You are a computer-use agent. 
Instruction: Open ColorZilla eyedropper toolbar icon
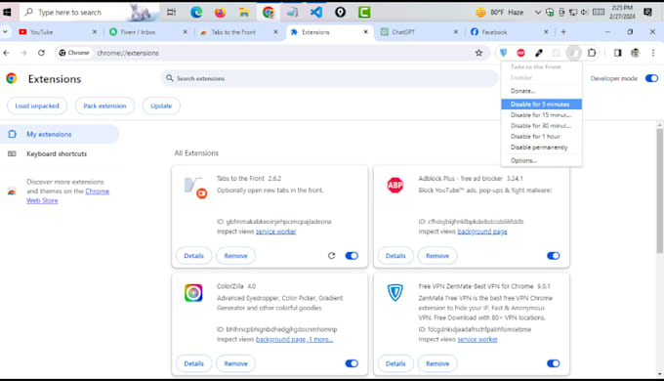tap(539, 53)
